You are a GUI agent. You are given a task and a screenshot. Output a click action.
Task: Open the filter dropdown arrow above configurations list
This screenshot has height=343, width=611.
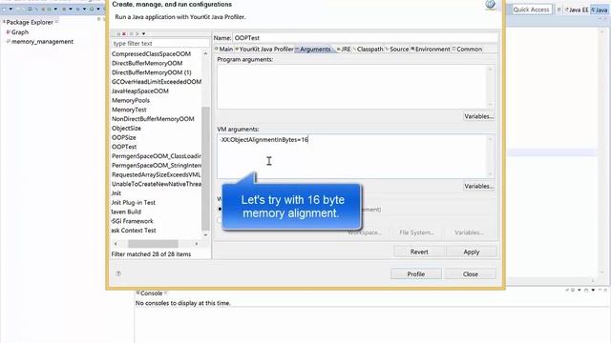tap(143, 34)
